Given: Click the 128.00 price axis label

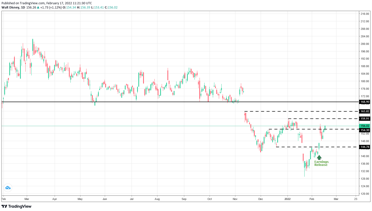Looking at the screenshot, I should pos(365,179).
